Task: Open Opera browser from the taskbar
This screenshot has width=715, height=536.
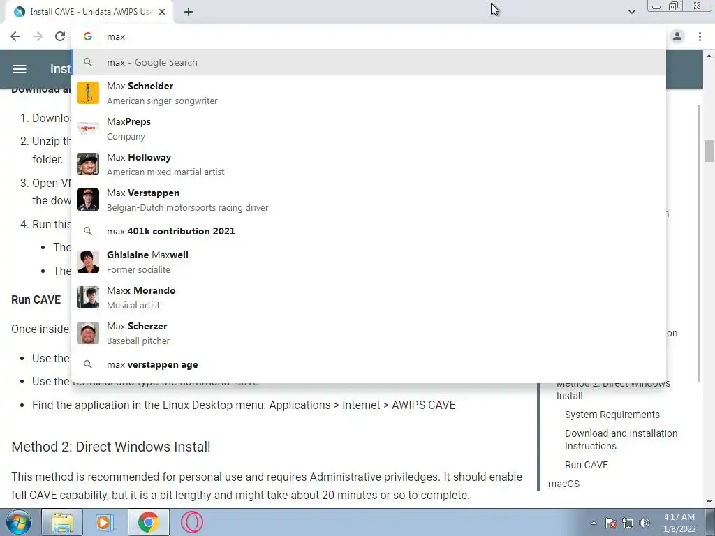Action: [x=192, y=522]
